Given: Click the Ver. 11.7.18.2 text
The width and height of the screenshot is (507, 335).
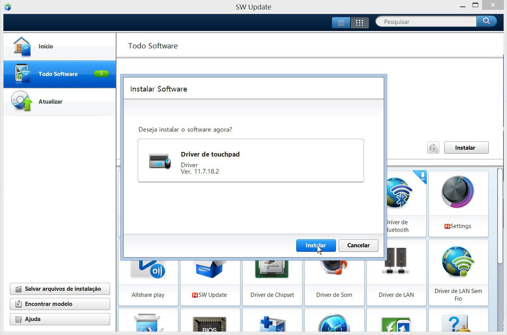Looking at the screenshot, I should pyautogui.click(x=200, y=171).
